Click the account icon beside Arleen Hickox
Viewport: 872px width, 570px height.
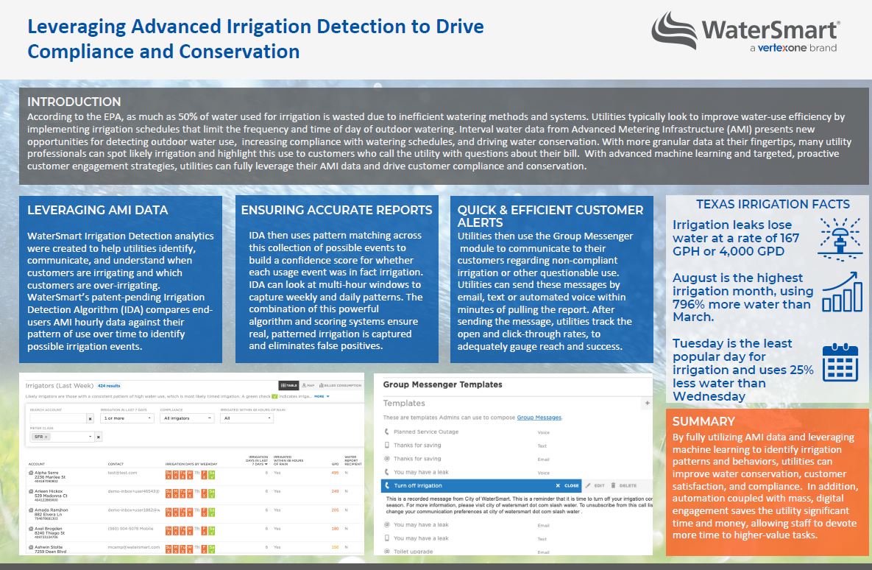31,491
